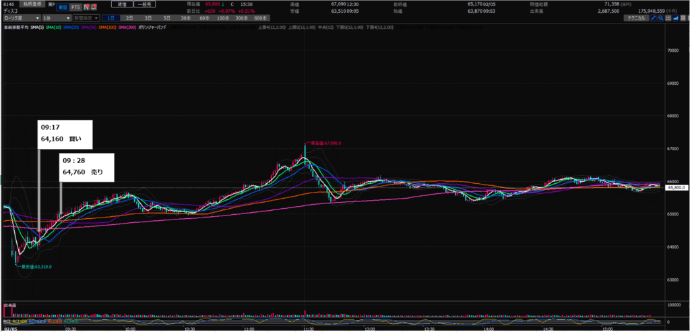Toggle the 東証 exchange button
The image size is (690, 332).
(x=63, y=7)
